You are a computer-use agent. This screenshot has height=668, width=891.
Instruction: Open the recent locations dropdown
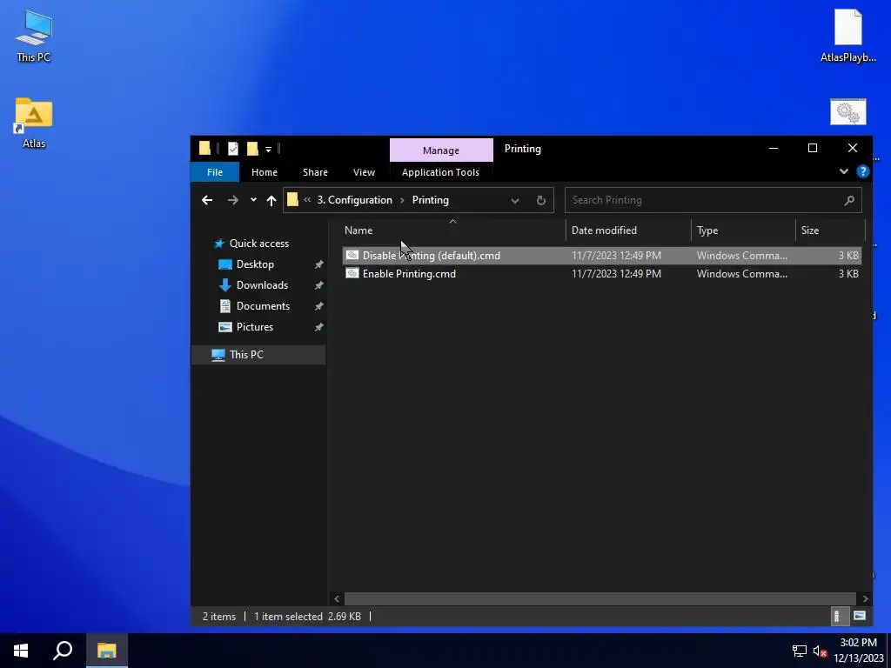point(253,200)
